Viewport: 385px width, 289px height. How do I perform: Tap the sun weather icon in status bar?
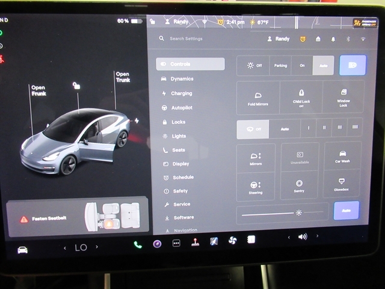point(252,22)
